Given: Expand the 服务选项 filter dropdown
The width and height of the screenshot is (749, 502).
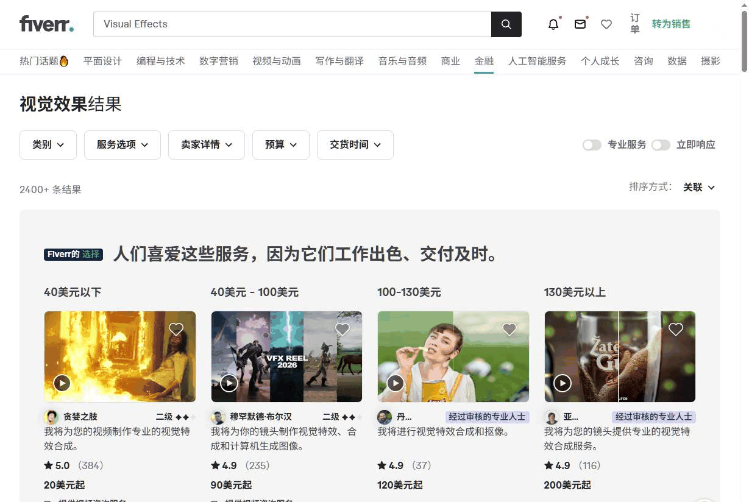Looking at the screenshot, I should tap(122, 145).
